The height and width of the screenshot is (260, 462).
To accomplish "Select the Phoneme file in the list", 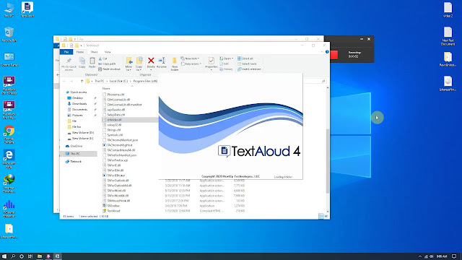I will 113,95.
